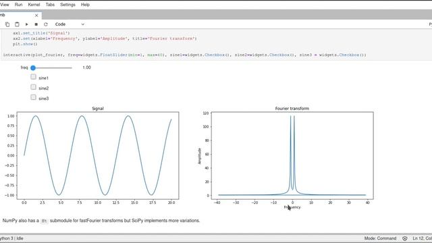The image size is (432, 243).
Task: Close the notebook tab with the X
Action: coord(36,16)
